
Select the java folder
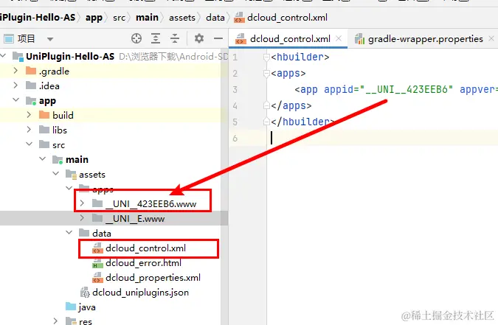click(x=80, y=307)
